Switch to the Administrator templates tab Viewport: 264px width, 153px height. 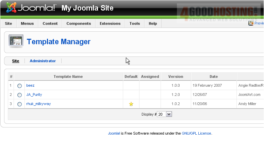[x=43, y=61]
